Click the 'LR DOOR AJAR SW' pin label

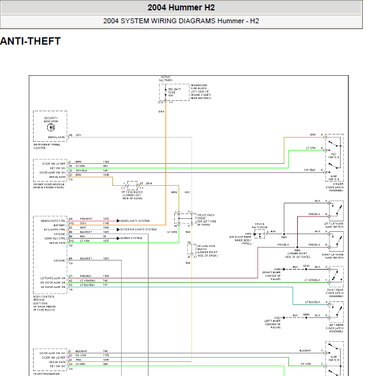point(53,287)
